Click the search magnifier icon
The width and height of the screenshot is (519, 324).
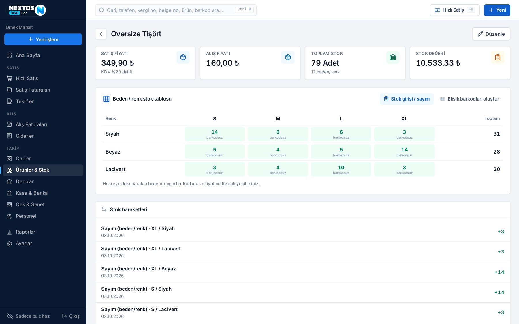(x=101, y=10)
